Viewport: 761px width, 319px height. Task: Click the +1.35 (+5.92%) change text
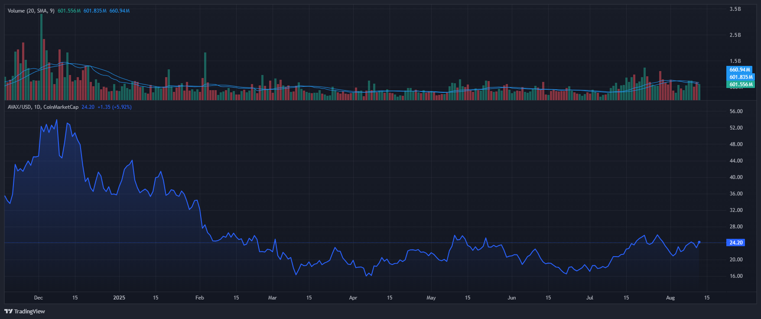pos(114,107)
